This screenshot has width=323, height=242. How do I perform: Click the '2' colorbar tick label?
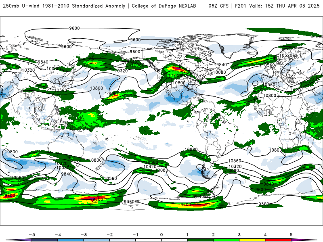coord(214,235)
